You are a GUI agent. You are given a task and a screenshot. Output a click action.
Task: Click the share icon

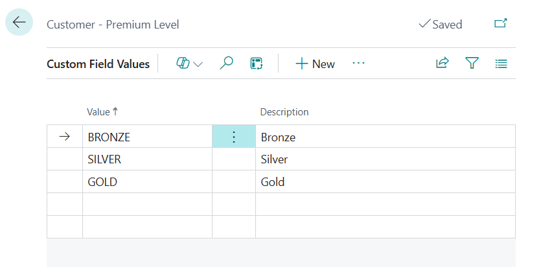pos(443,64)
